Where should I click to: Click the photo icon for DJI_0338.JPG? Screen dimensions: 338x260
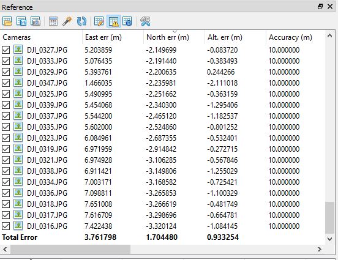pos(18,171)
